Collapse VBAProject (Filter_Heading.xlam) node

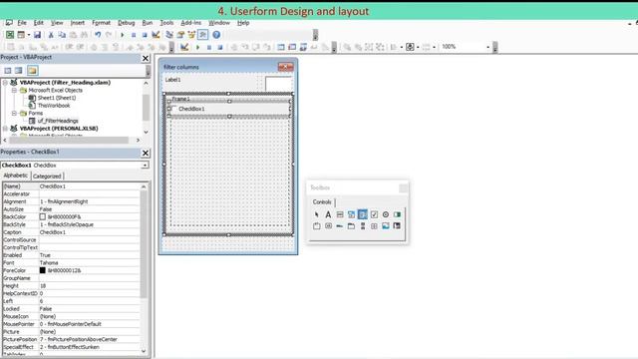click(5, 83)
